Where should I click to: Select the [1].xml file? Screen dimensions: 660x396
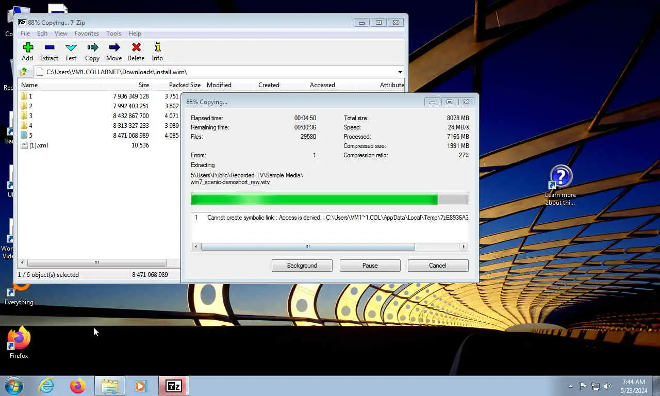coord(35,145)
